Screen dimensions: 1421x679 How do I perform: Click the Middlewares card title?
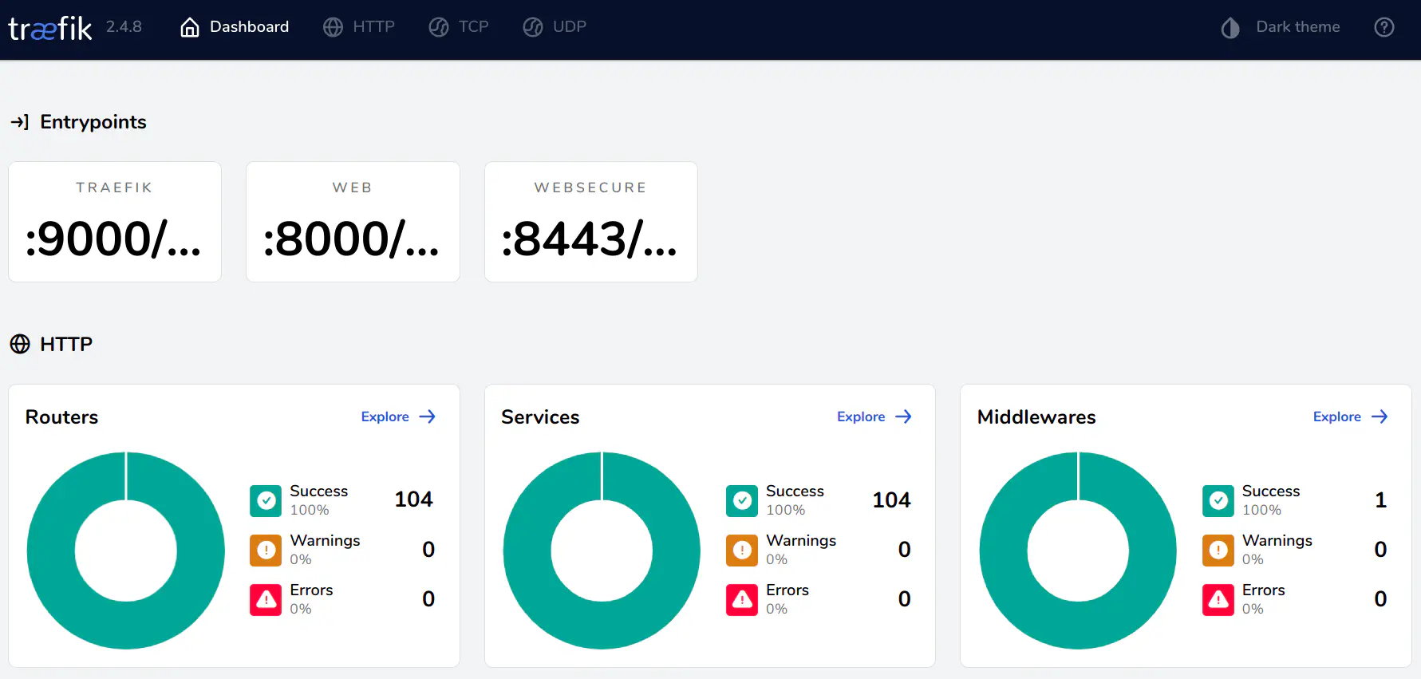pos(1036,417)
